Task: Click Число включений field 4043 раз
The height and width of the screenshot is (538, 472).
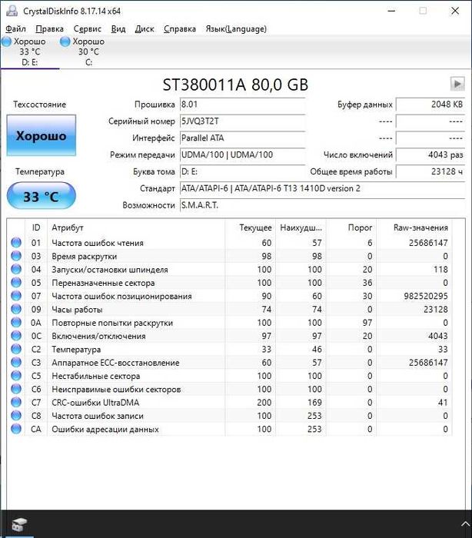Action: point(430,154)
